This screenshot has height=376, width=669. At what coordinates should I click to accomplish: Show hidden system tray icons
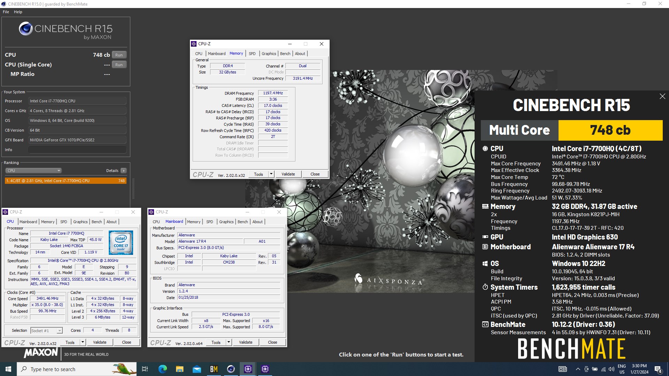tap(578, 369)
